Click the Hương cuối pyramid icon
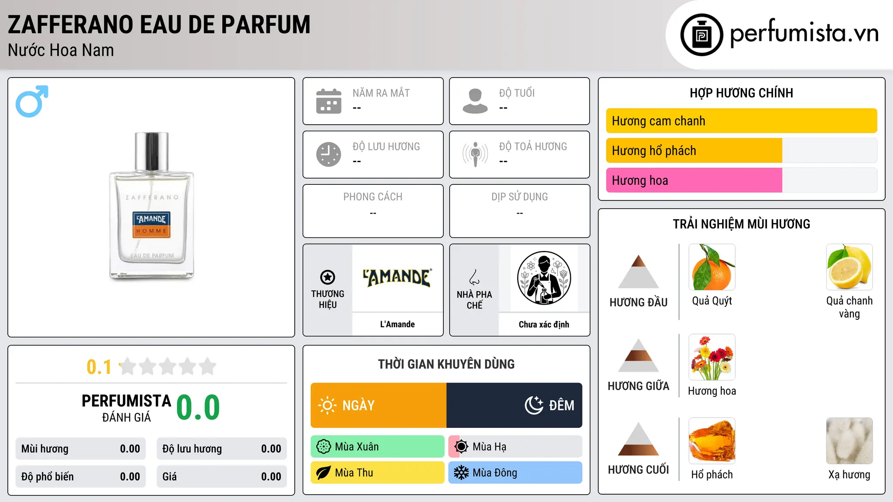Viewport: 893px width, 502px height. pos(638,439)
